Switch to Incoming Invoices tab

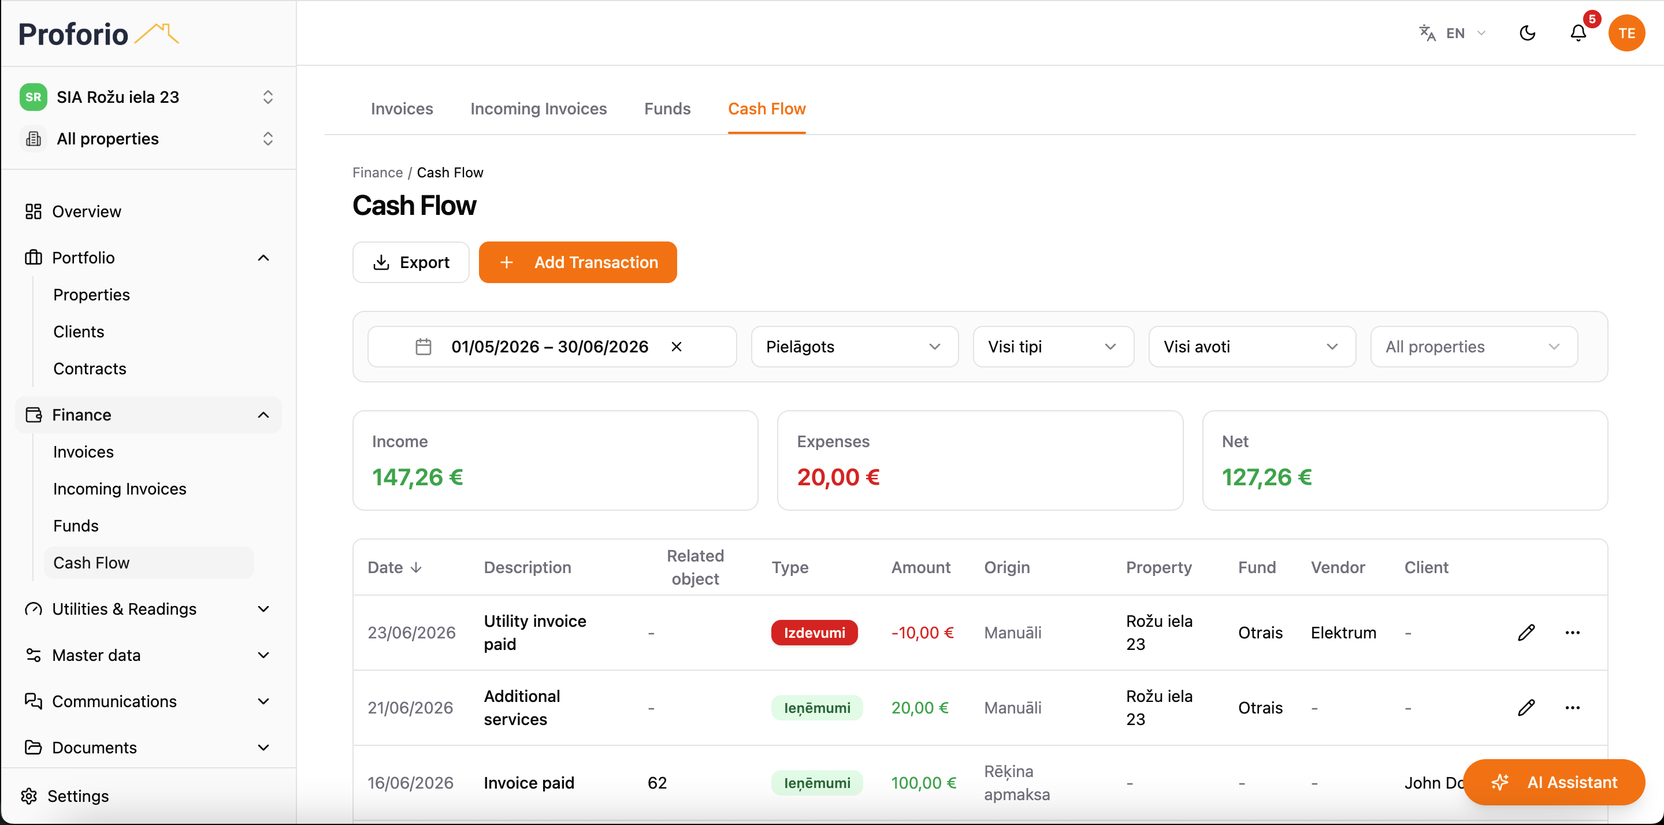538,109
